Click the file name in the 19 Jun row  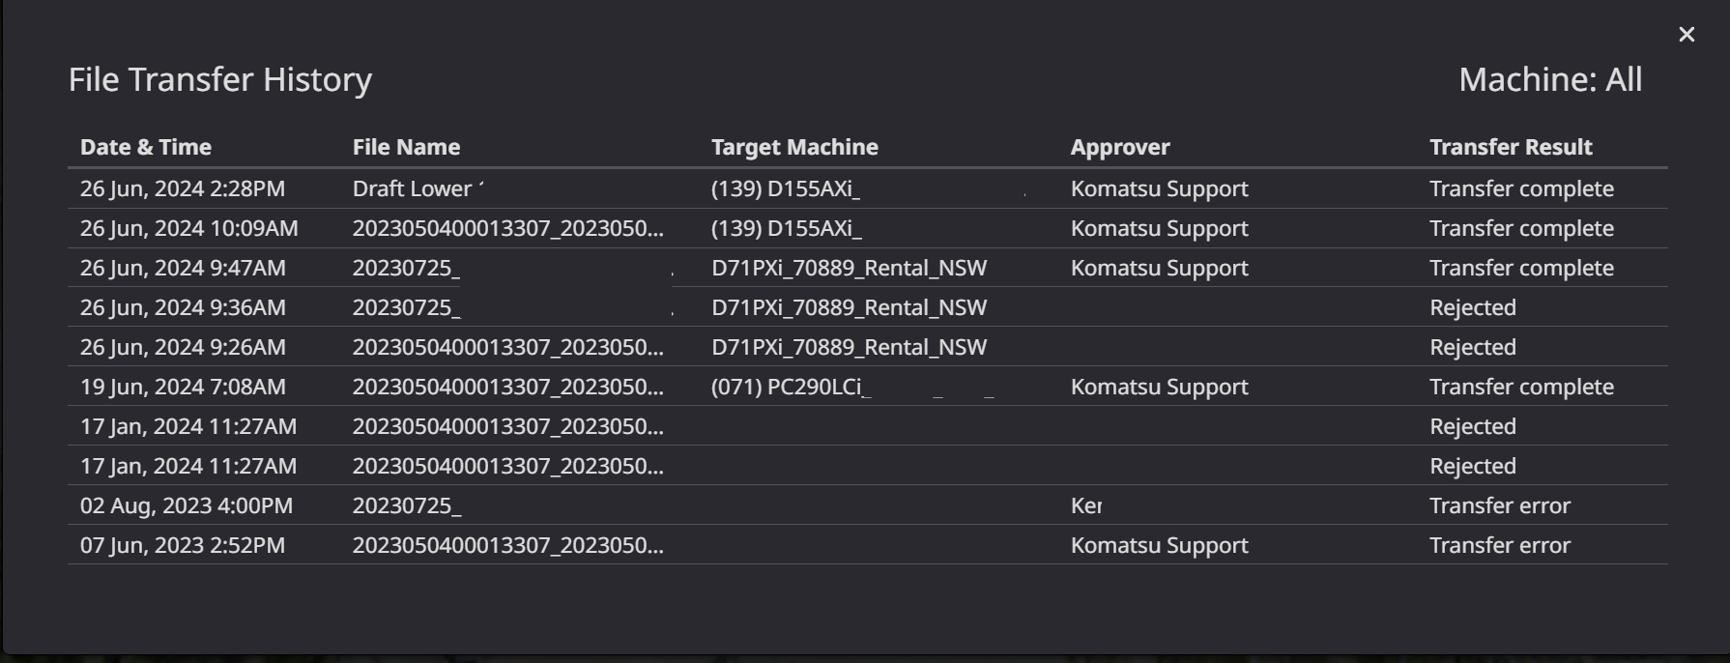tap(508, 387)
